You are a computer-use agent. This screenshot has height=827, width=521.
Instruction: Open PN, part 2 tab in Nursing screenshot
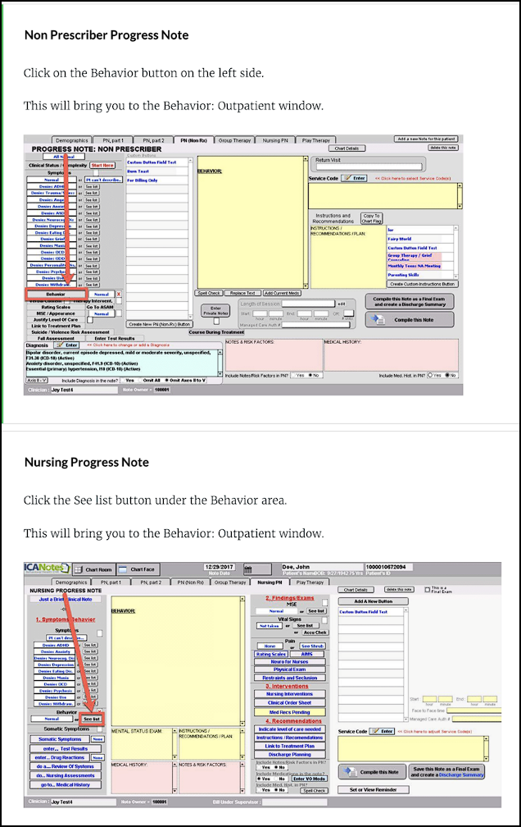152,583
